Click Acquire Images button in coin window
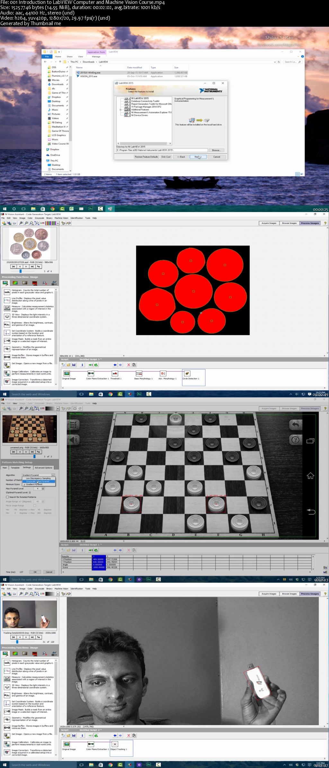 click(269, 223)
